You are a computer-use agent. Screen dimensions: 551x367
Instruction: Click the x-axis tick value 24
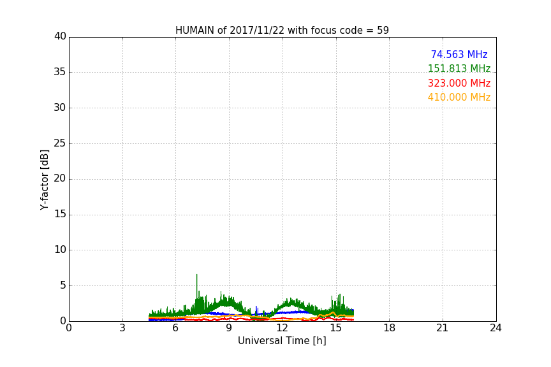496,328
